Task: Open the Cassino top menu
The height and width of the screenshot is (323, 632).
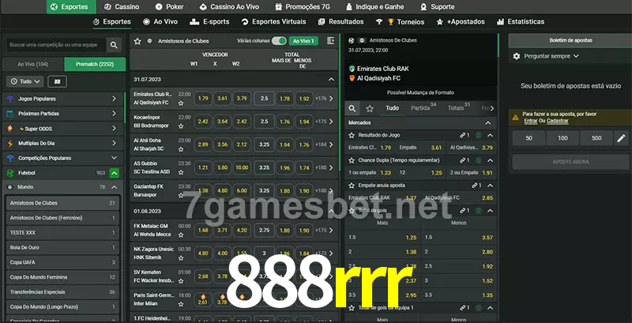Action: pyautogui.click(x=121, y=6)
